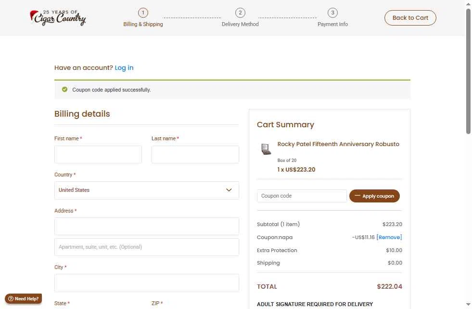Viewport: 472px width, 309px height.
Task: Click the step 3 circle icon
Action: point(332,13)
